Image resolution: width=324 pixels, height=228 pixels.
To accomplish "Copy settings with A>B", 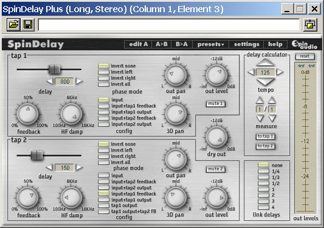I will [x=162, y=44].
